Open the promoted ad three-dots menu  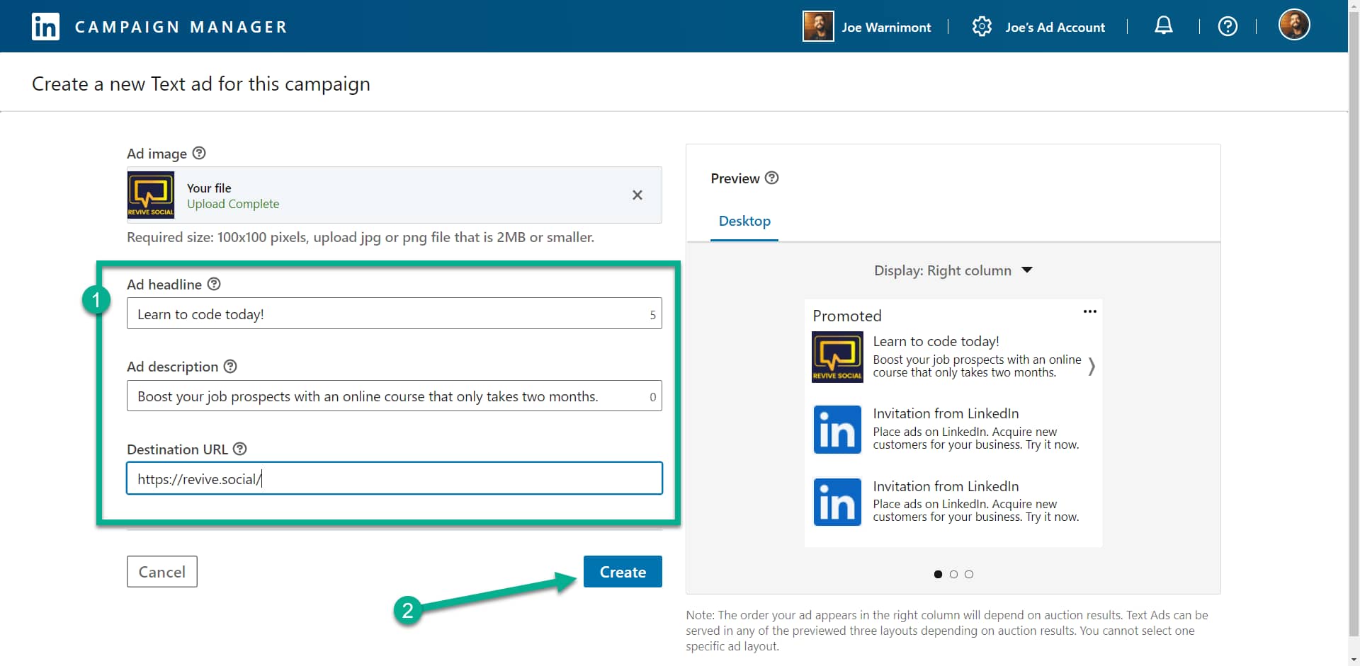pos(1089,311)
